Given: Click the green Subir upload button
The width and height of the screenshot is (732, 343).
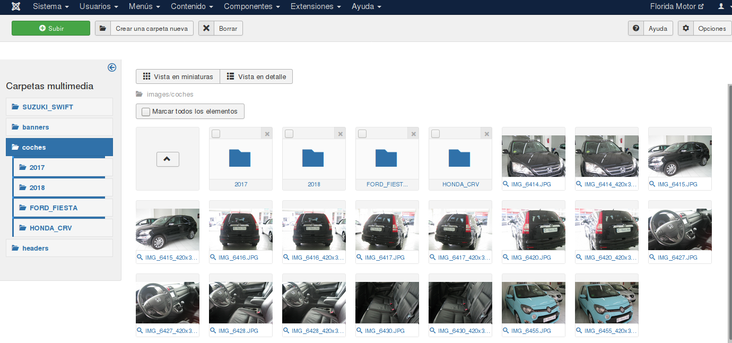Looking at the screenshot, I should click(x=51, y=28).
